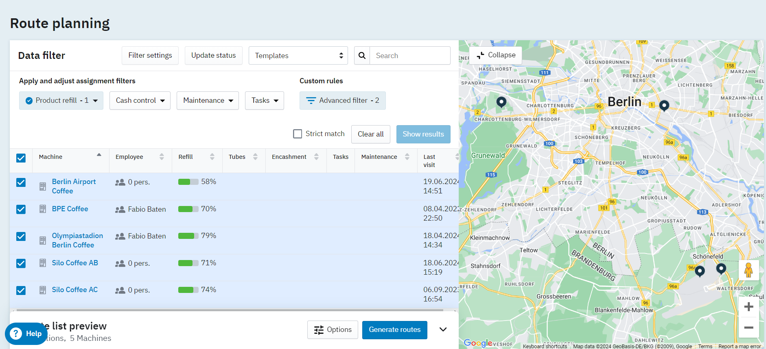Screen dimensions: 766x349
Task: Click employee icon in Olympiastadion row
Action: (120, 236)
